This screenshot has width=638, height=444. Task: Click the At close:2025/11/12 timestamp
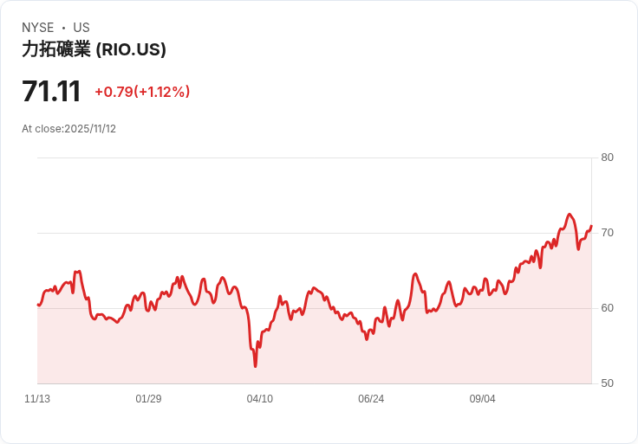pos(68,129)
